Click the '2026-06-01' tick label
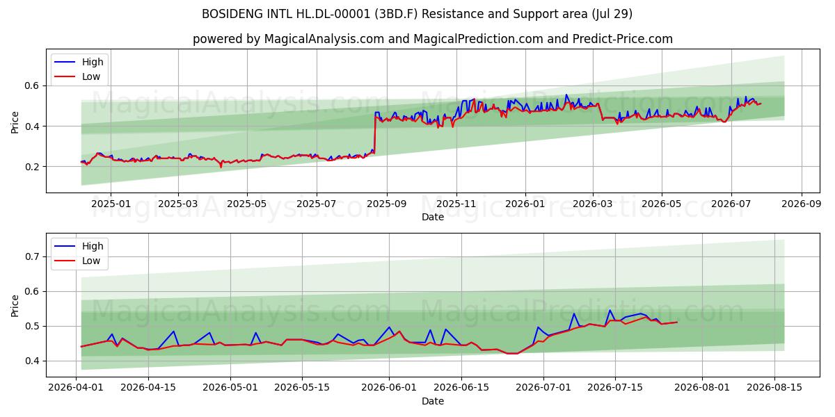 [x=389, y=388]
